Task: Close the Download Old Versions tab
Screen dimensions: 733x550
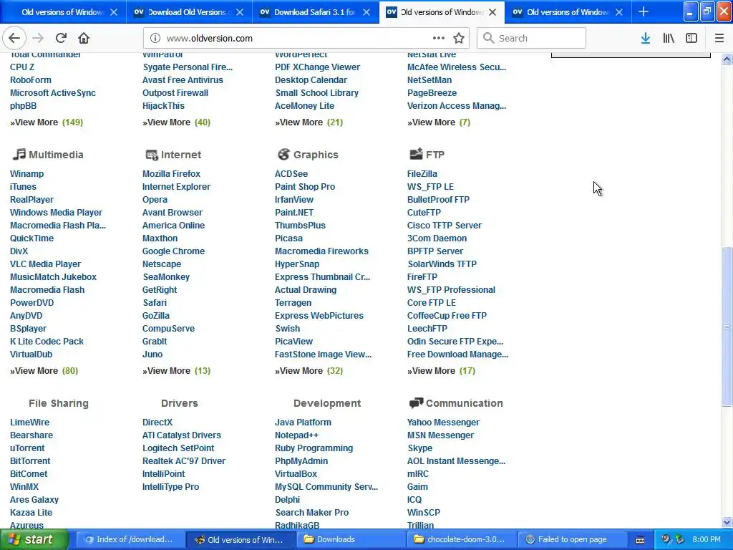Action: (x=240, y=12)
